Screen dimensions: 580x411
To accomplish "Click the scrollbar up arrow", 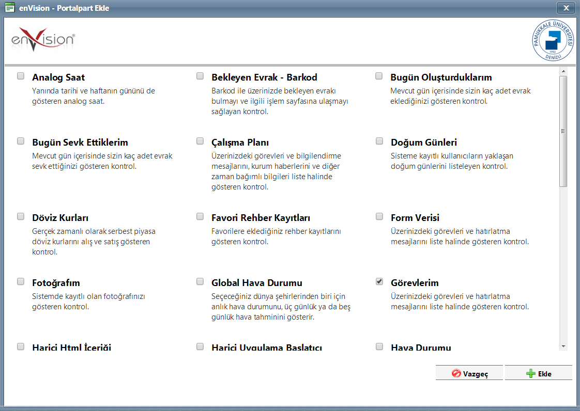I will 563,71.
